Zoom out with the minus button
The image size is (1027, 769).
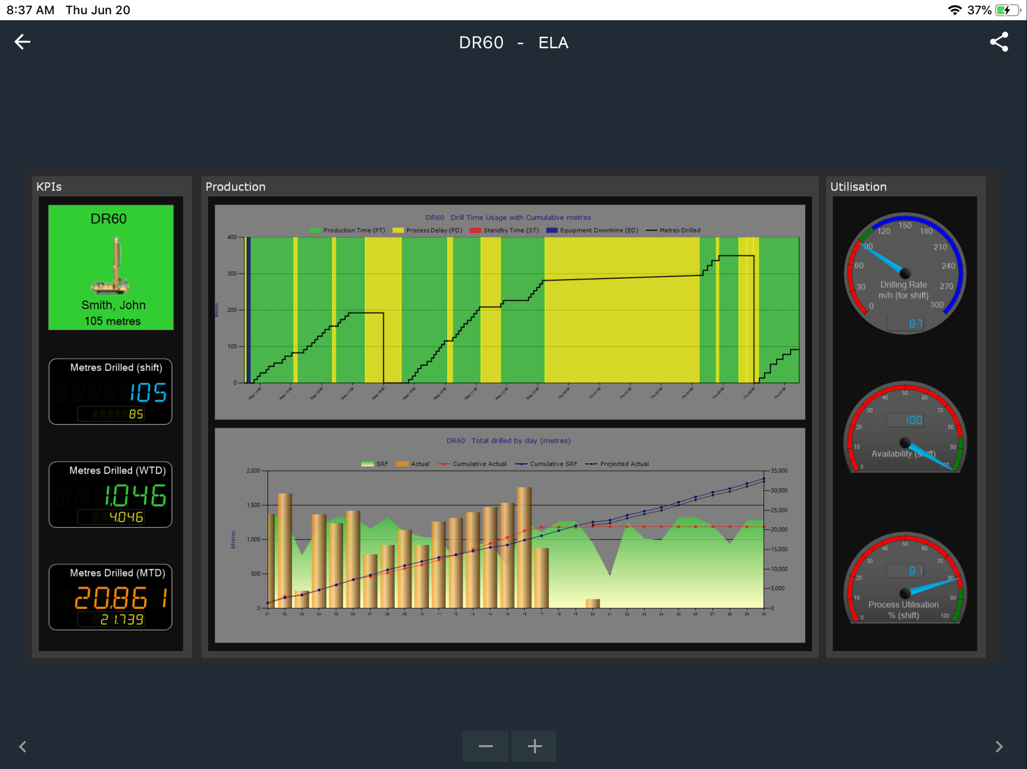[486, 746]
